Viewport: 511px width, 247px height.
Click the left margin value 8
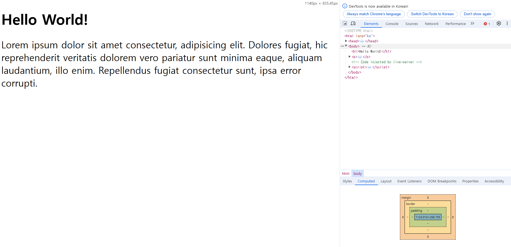tap(403, 217)
